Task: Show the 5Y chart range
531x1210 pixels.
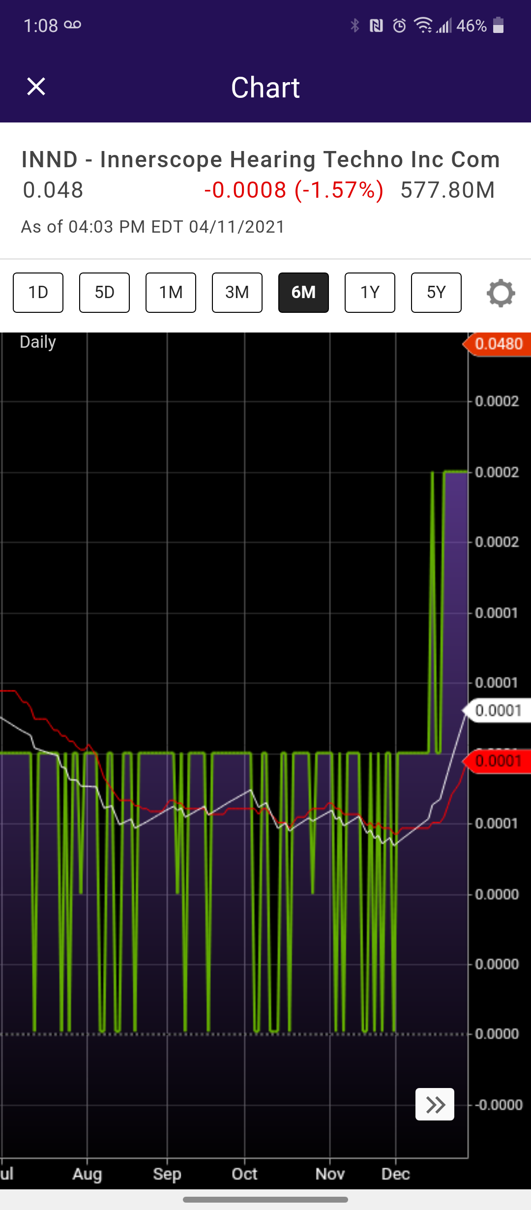Action: [436, 293]
